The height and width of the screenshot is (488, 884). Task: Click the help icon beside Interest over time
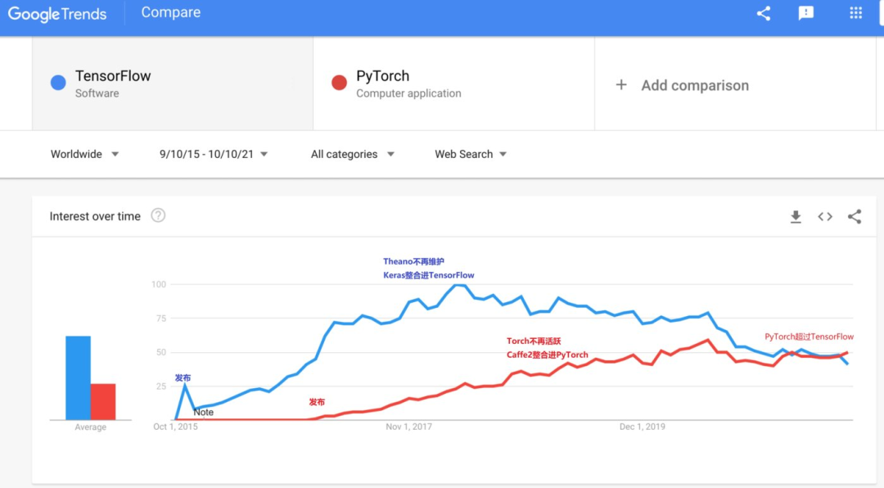coord(158,215)
